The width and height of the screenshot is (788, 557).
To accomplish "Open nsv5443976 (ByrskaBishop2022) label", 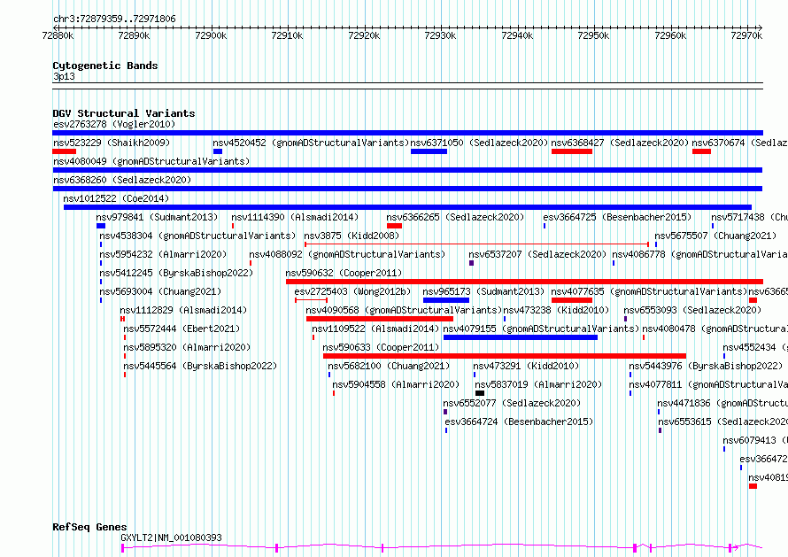I will [706, 366].
